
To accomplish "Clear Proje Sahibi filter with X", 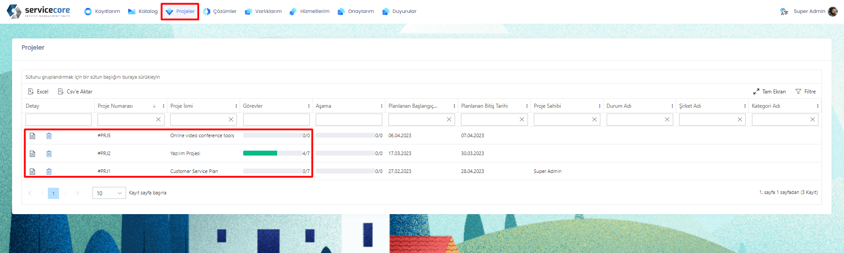I will [x=595, y=119].
